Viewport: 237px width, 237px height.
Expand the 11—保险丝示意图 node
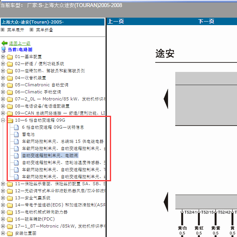click(3, 184)
